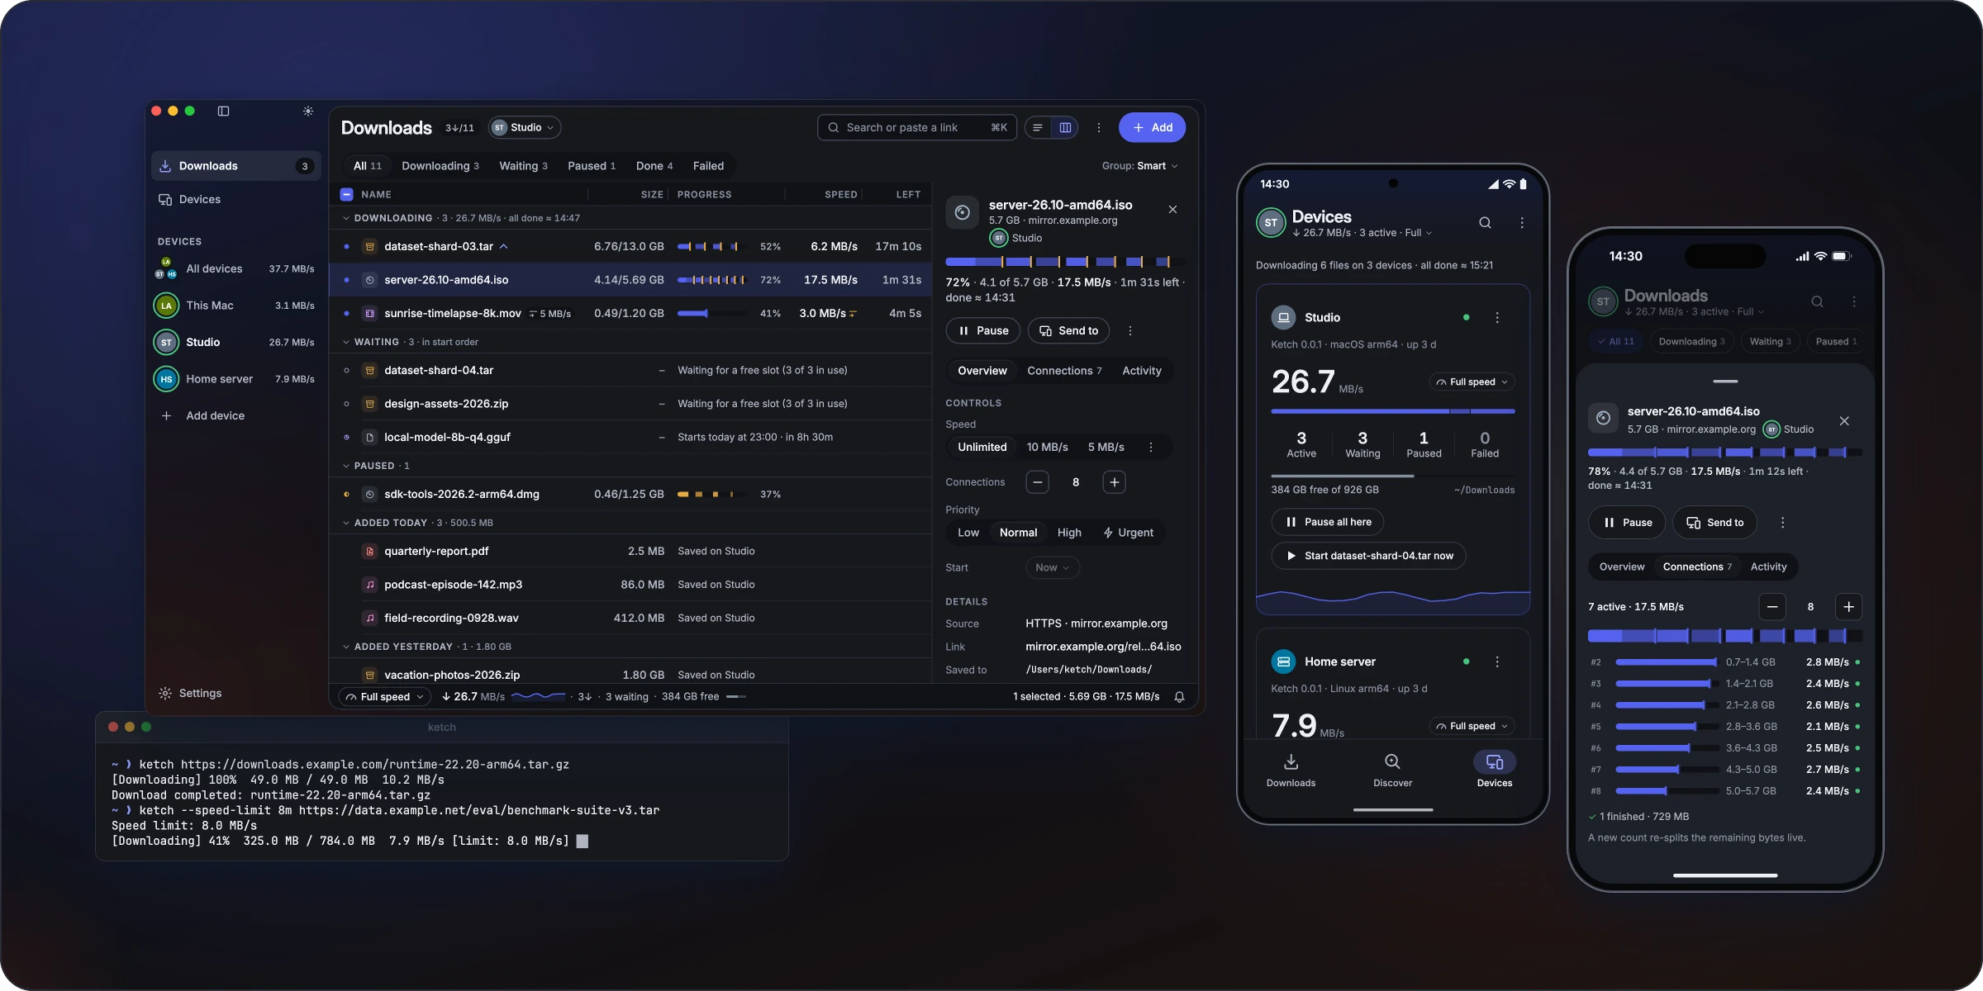
Task: Switch theme with the sun icon
Action: [x=307, y=111]
